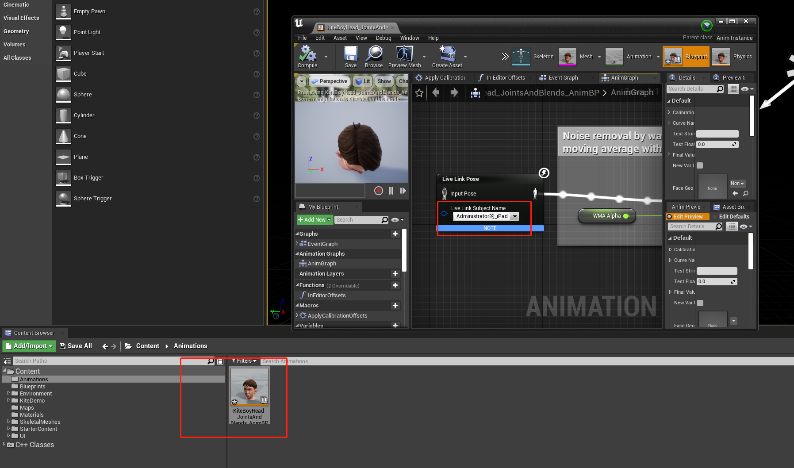This screenshot has width=794, height=468.
Task: Enable Lit viewport shading mode
Action: click(x=362, y=81)
